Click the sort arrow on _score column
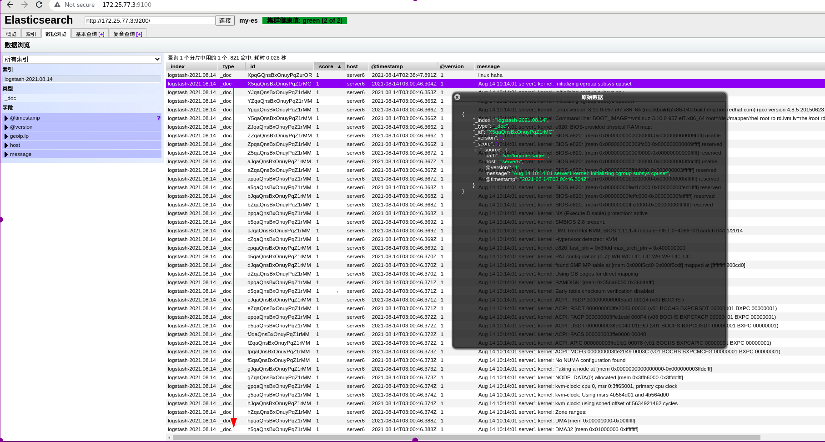This screenshot has width=825, height=442. click(x=339, y=66)
